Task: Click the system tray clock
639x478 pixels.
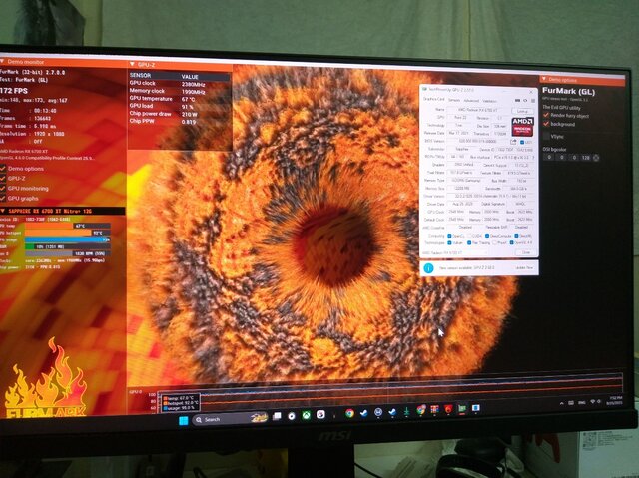Action: pos(615,400)
